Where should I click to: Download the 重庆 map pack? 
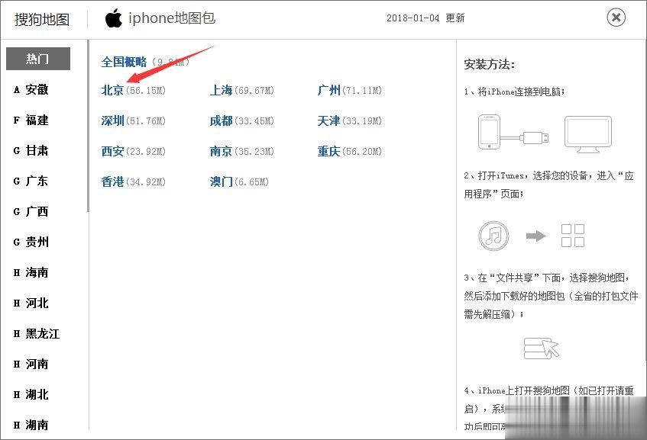tap(329, 151)
